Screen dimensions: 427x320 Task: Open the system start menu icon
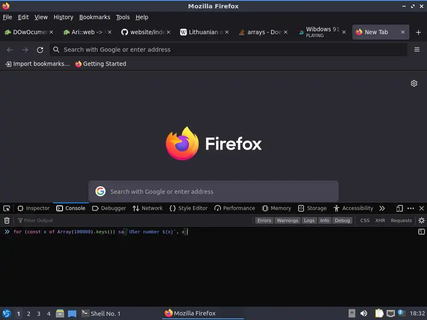pos(7,313)
